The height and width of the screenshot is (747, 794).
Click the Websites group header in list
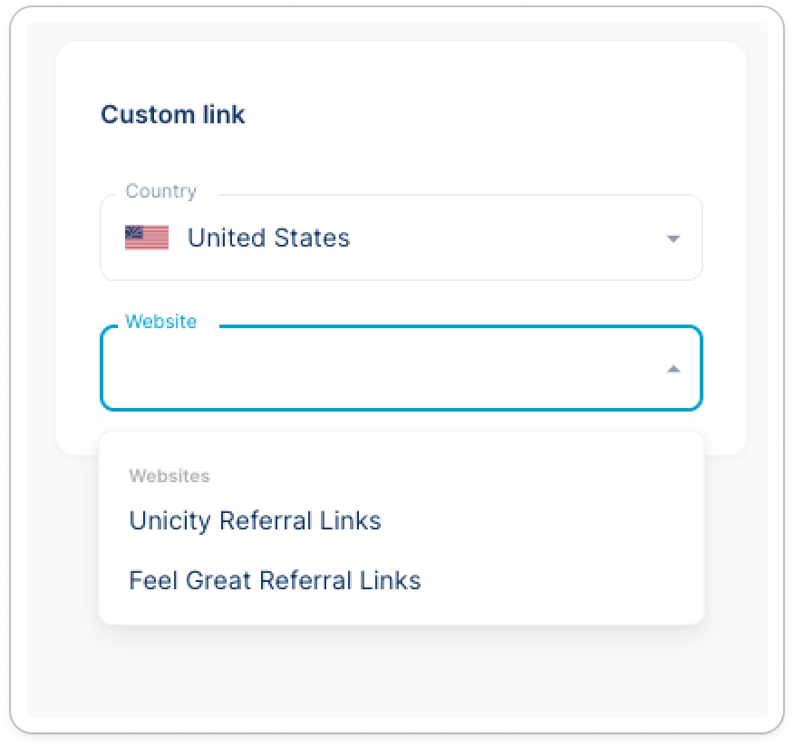169,476
